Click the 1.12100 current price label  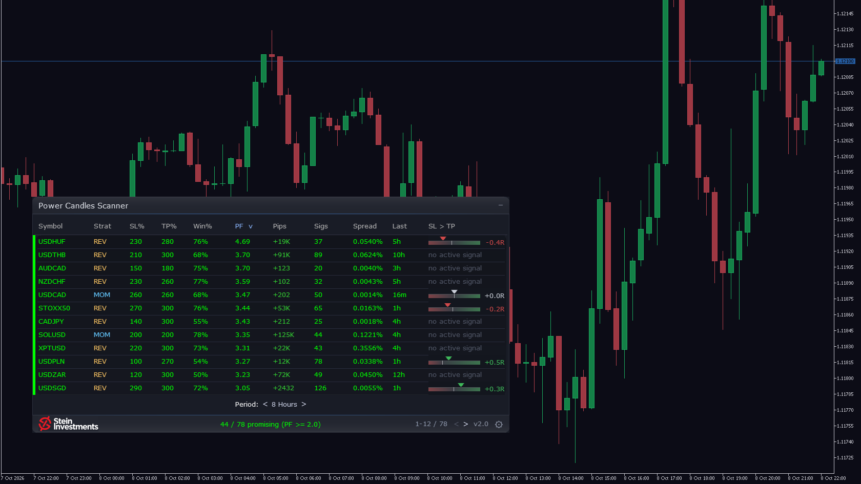click(846, 61)
